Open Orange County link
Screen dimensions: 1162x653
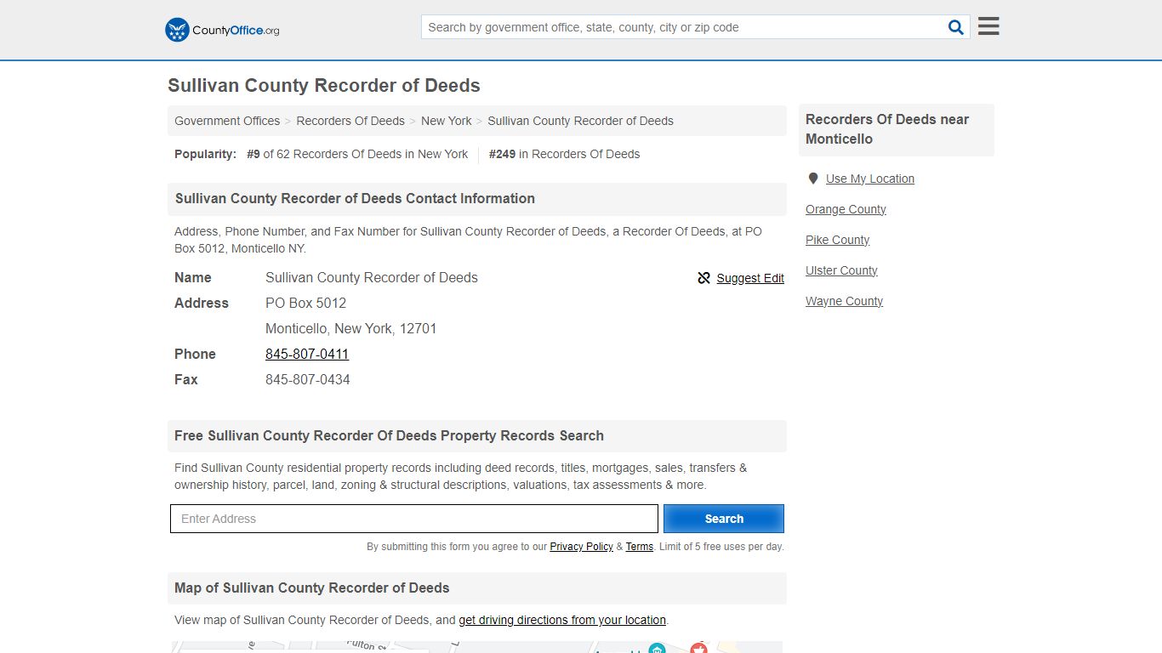[846, 209]
